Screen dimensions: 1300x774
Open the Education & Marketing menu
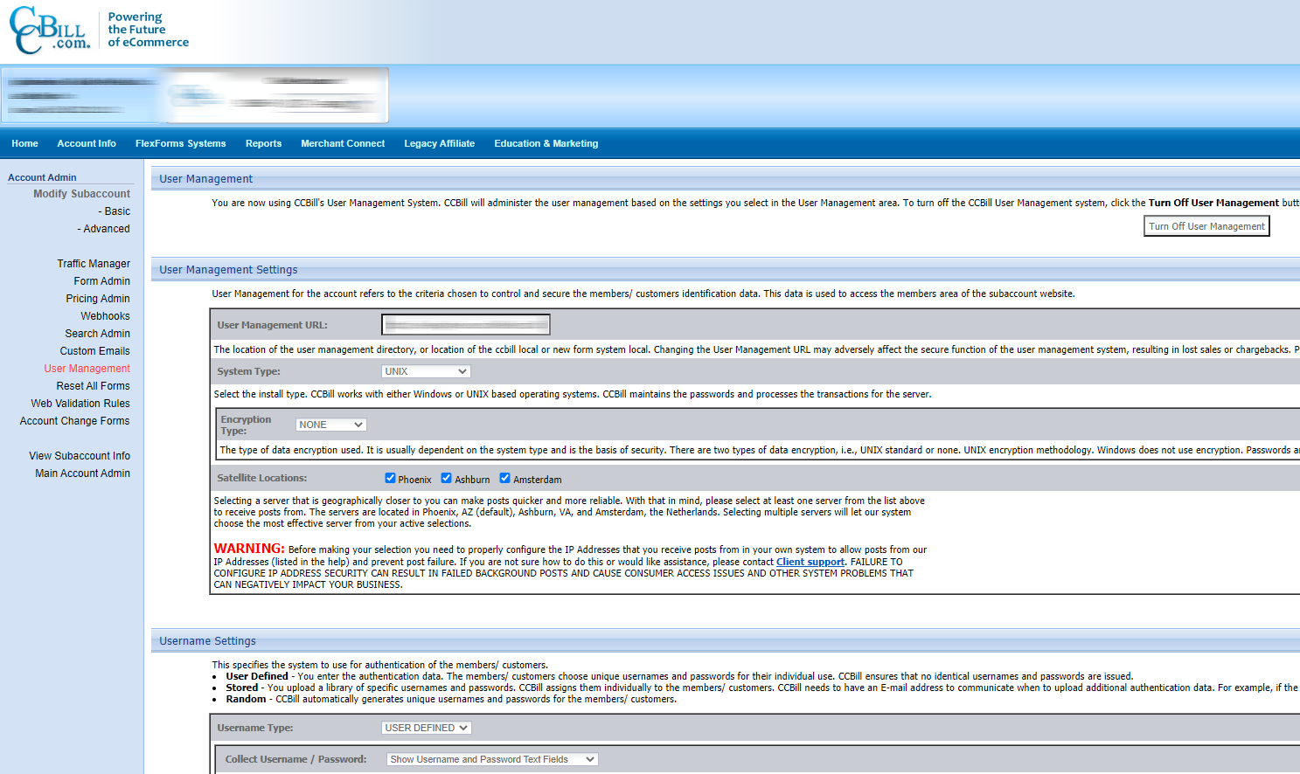pos(546,143)
